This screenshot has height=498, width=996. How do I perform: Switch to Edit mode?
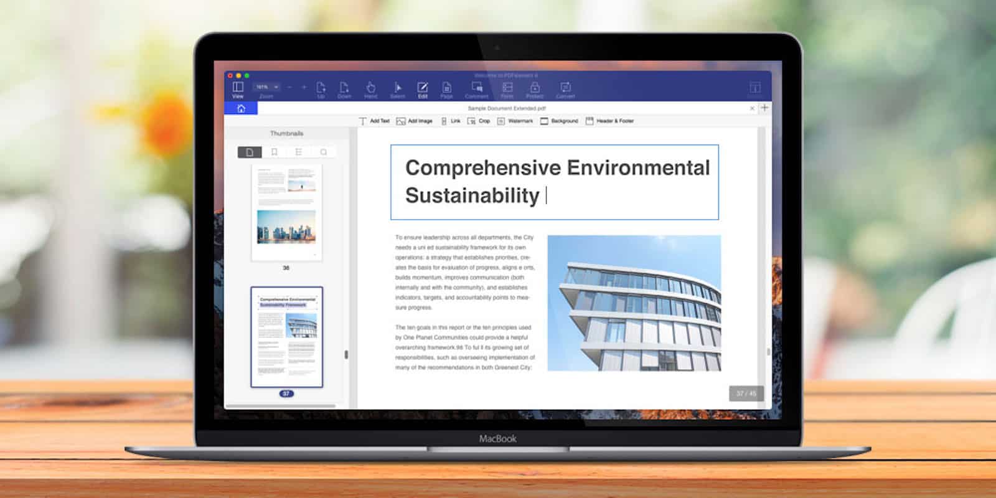(x=423, y=88)
